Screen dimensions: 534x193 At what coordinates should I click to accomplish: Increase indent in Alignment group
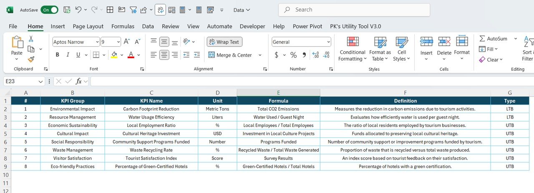point(197,55)
